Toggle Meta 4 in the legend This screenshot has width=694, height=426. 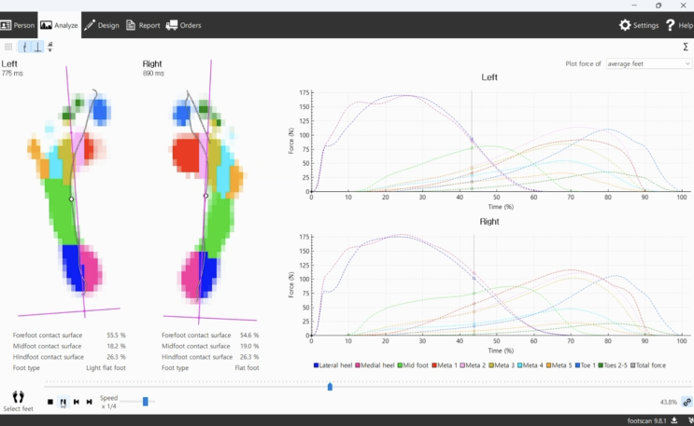coord(530,365)
